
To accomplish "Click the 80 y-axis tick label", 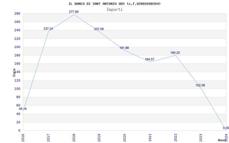I will coord(18,97).
